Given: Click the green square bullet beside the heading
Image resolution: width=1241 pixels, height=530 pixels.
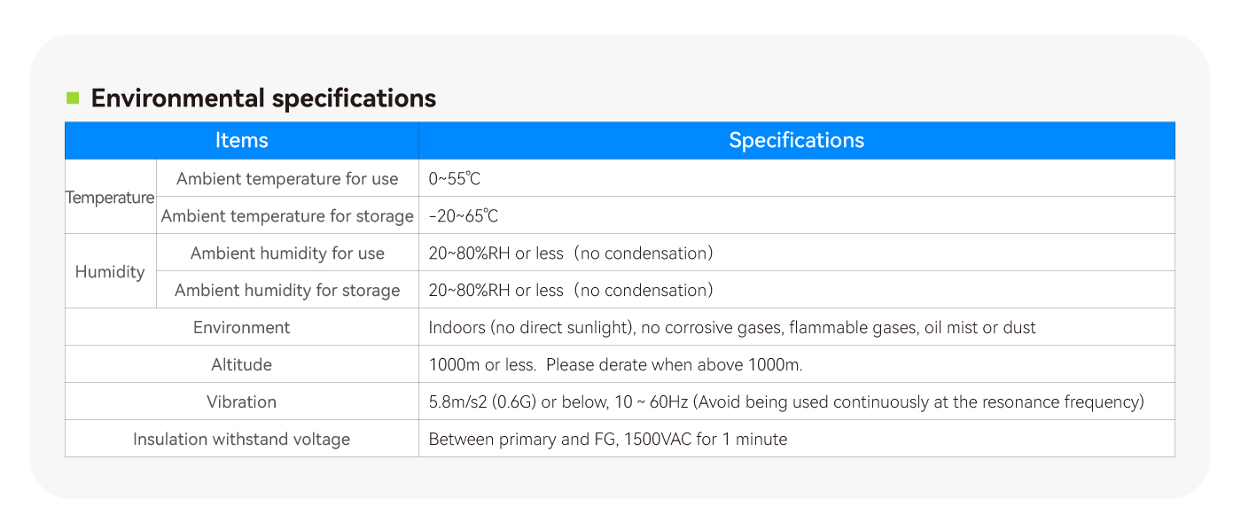Looking at the screenshot, I should point(73,97).
